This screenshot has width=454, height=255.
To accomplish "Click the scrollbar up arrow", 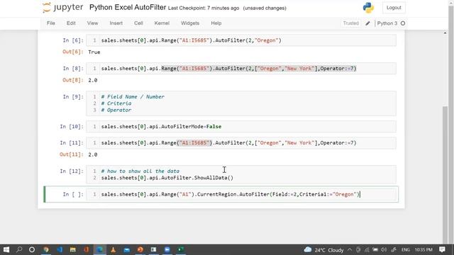I will click(445, 33).
